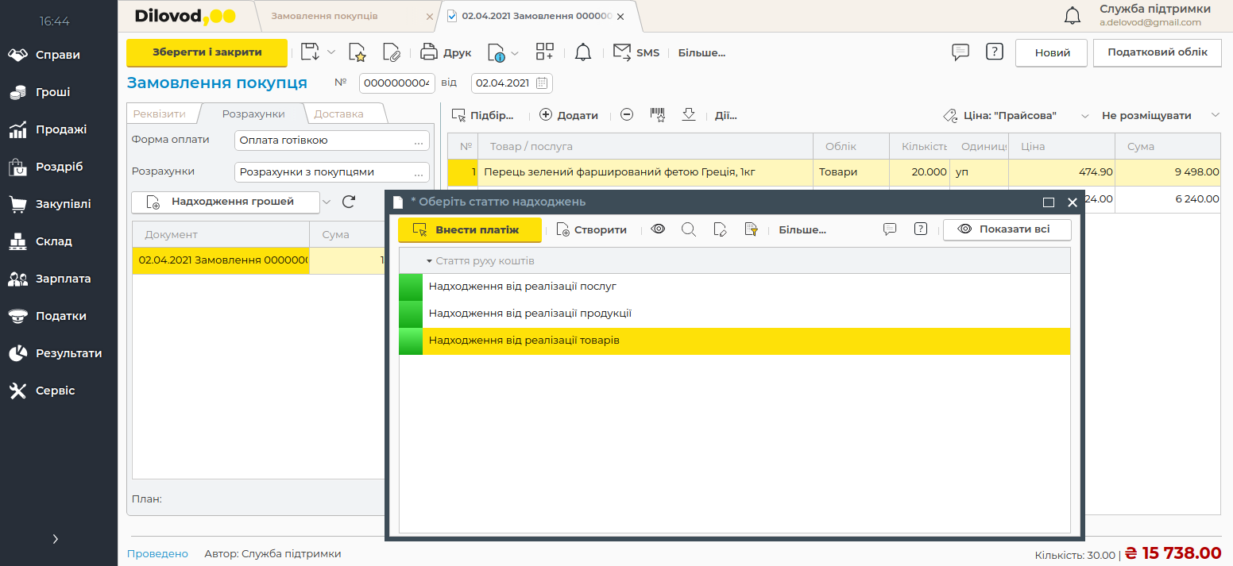The width and height of the screenshot is (1233, 566).
Task: Click the order date field 02.04.2021
Action: pos(503,83)
